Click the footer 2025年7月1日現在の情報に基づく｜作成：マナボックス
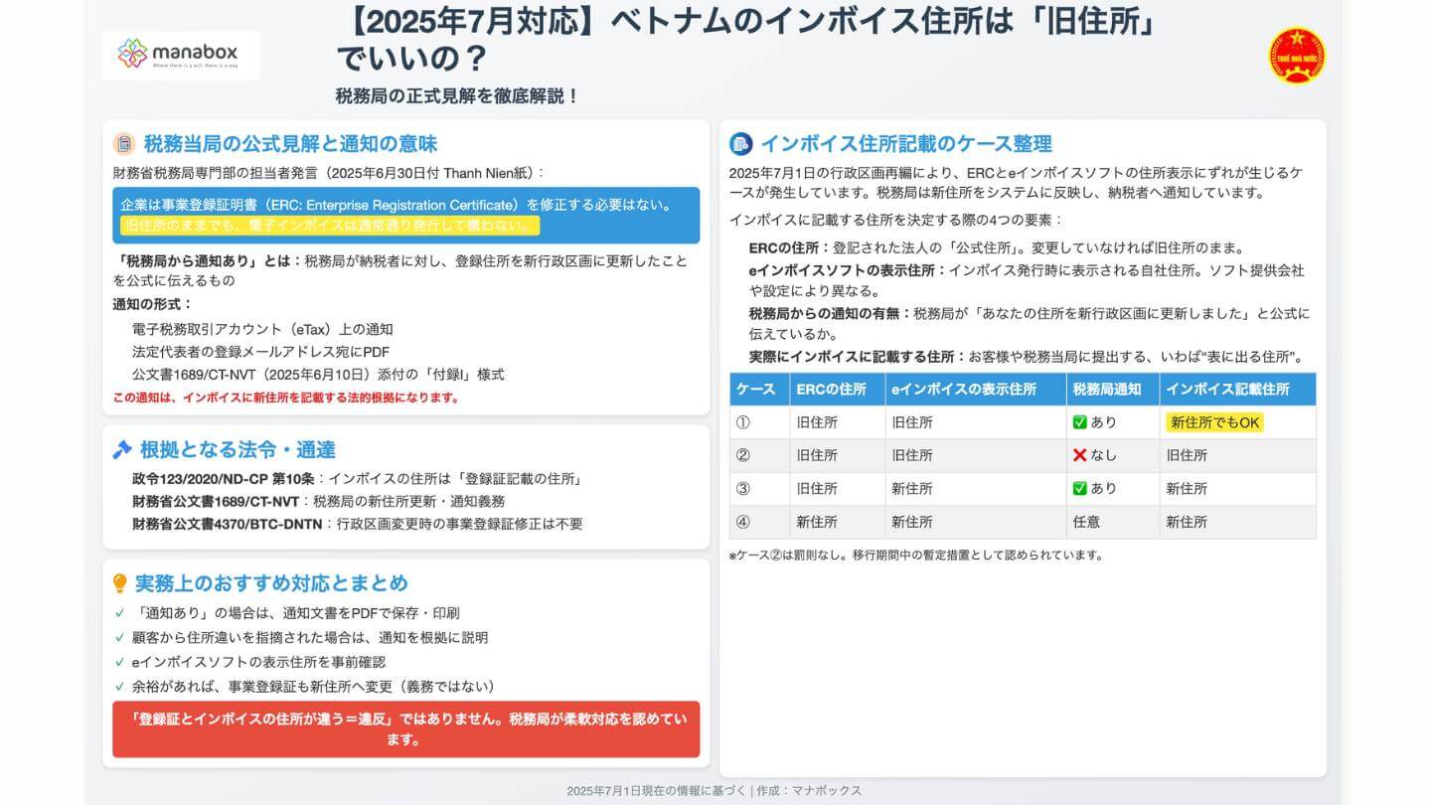This screenshot has height=805, width=1431. [x=715, y=791]
